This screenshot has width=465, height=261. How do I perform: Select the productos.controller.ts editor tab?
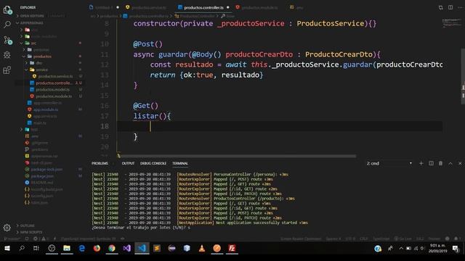203,7
